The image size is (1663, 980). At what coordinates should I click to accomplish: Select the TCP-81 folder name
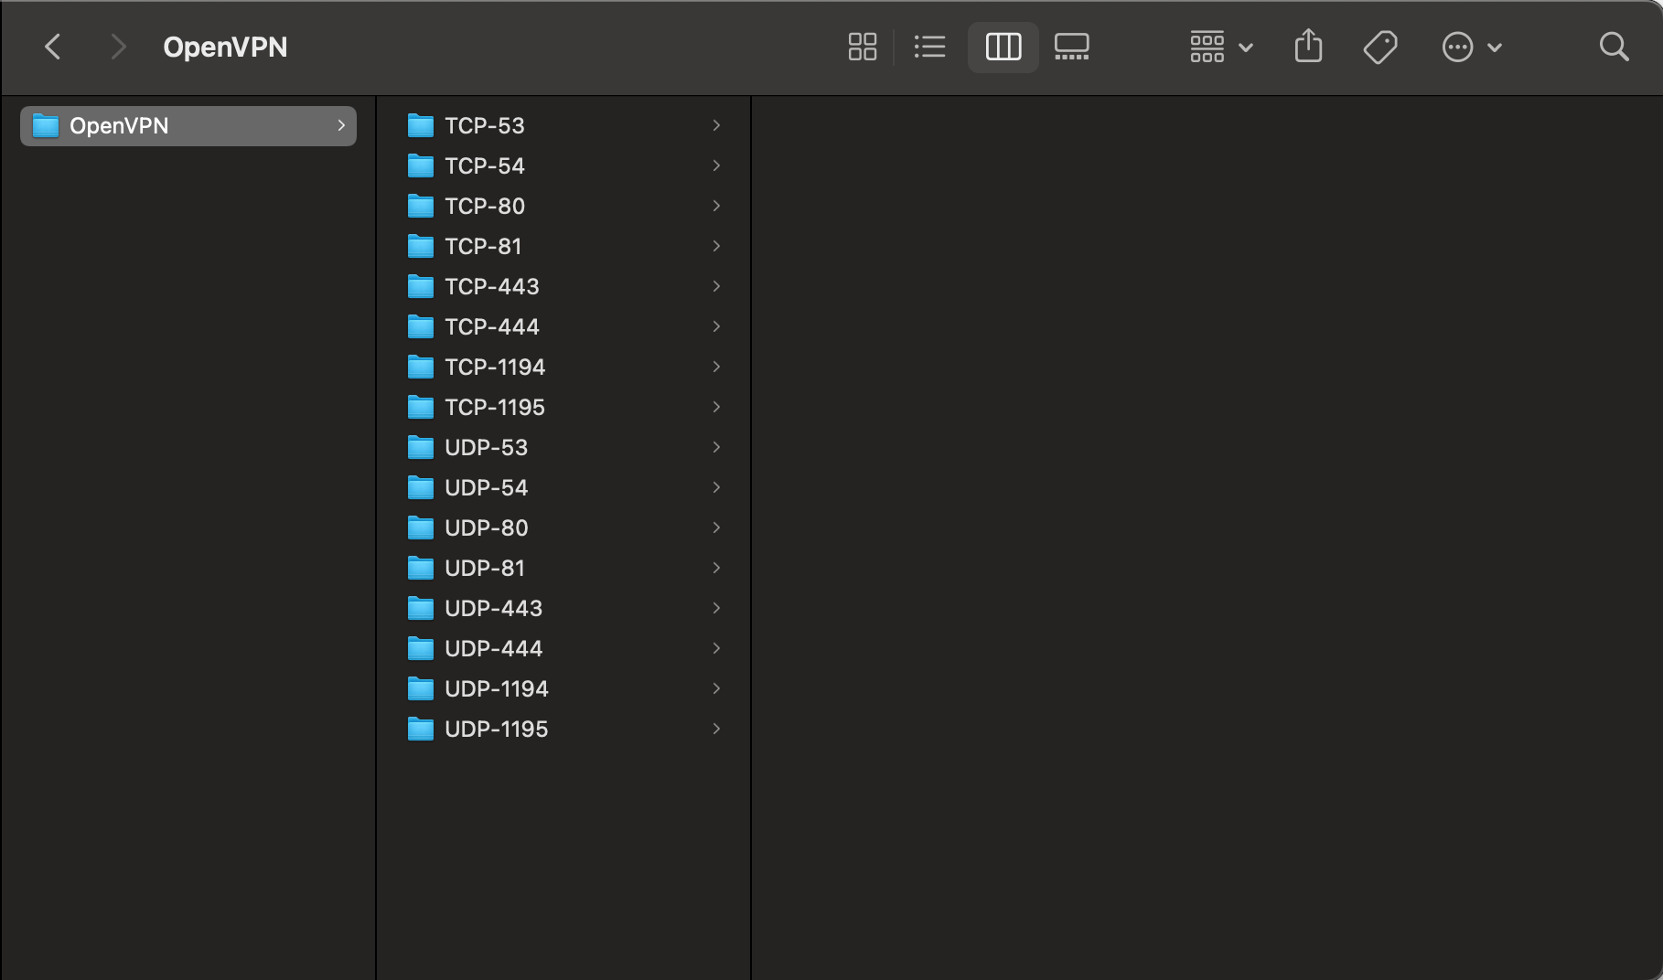483,246
